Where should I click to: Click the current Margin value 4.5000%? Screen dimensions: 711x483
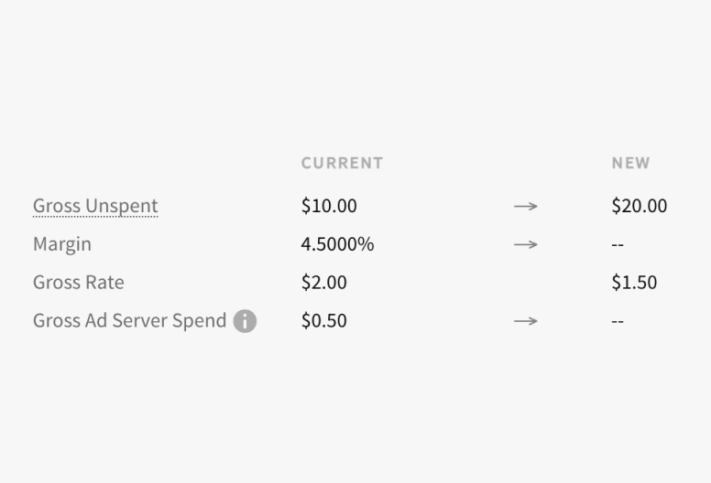pyautogui.click(x=337, y=244)
